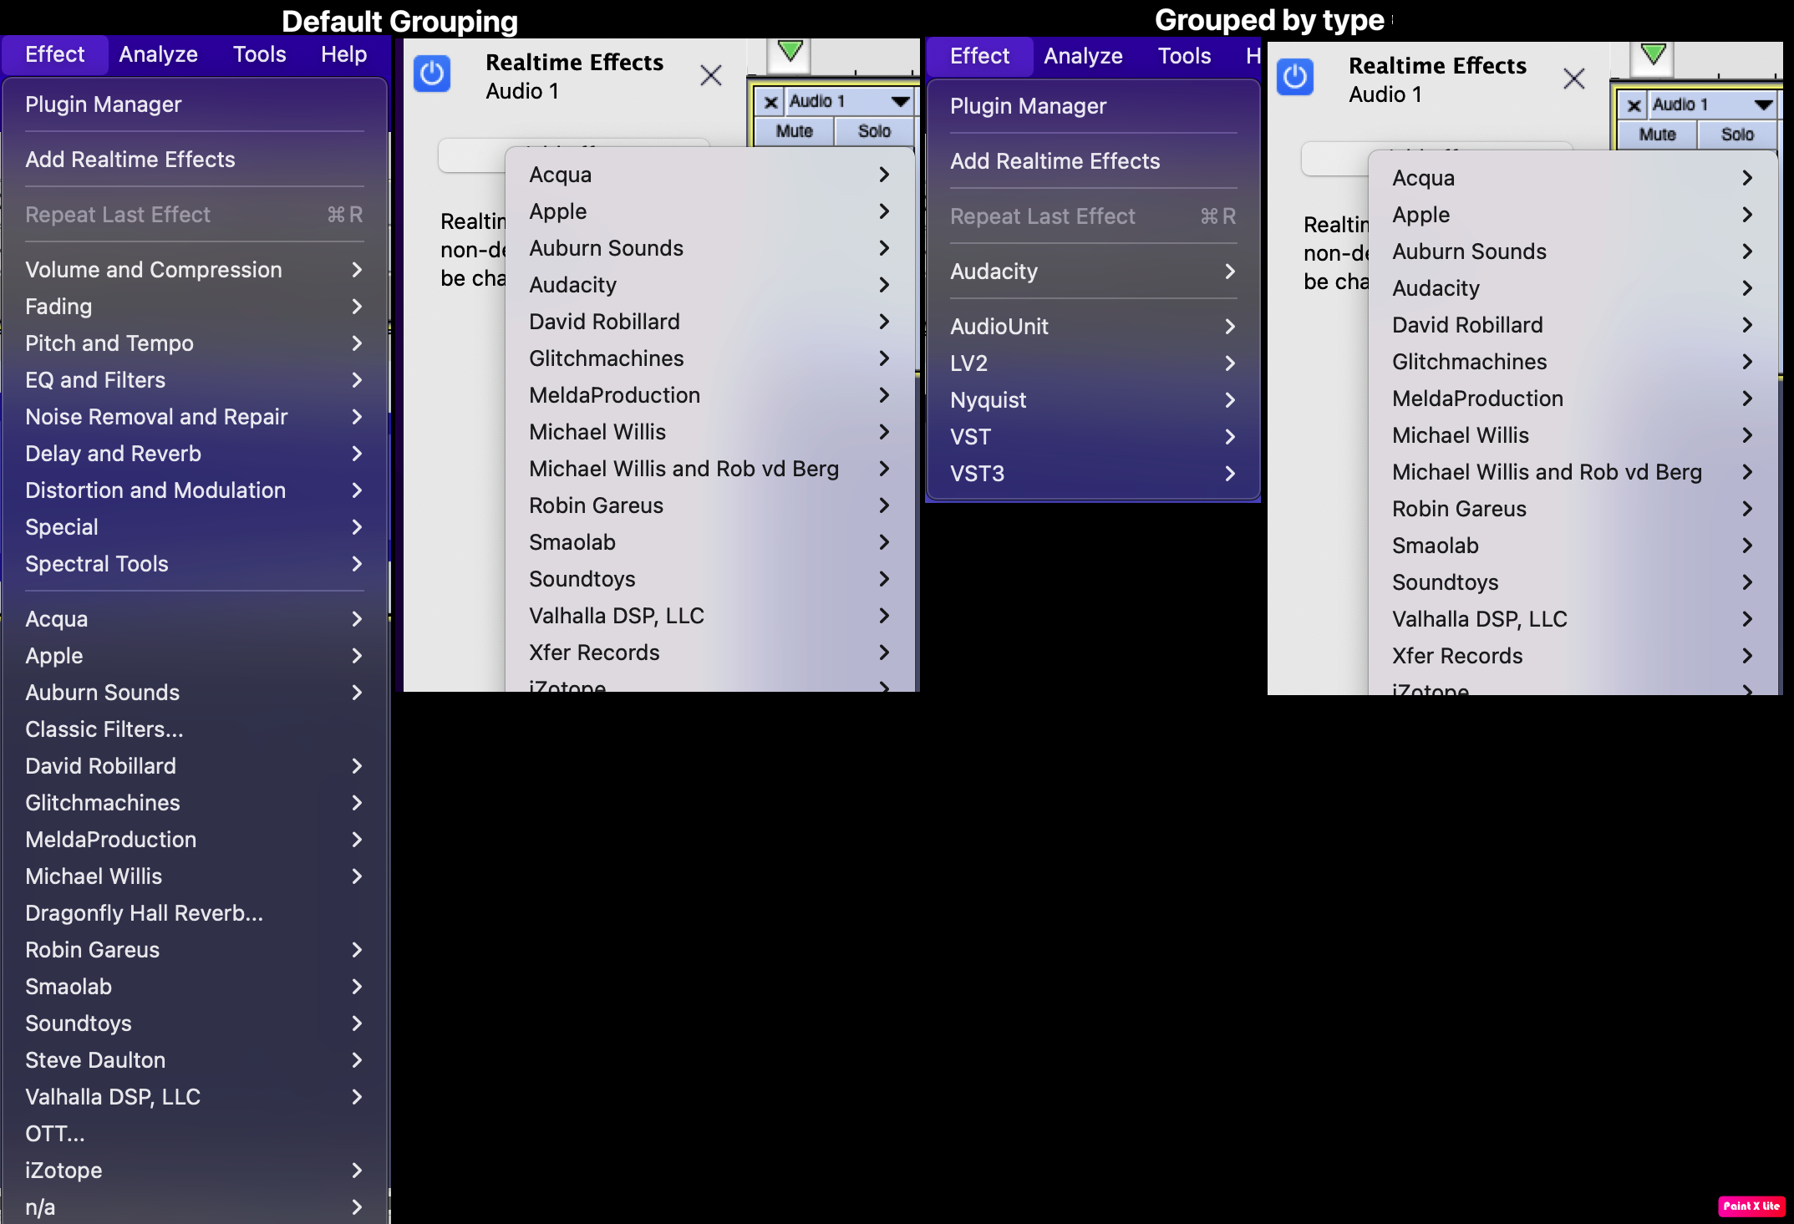This screenshot has height=1224, width=1794.
Task: Select Add Realtime Effects in right Effect menu
Action: coord(1092,161)
